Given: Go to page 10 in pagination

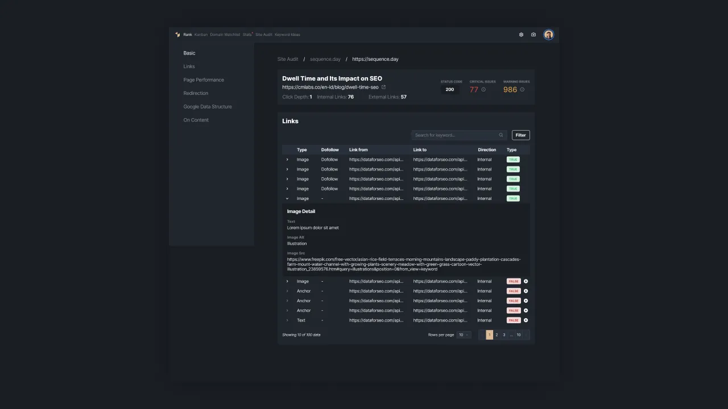Looking at the screenshot, I should [x=519, y=335].
